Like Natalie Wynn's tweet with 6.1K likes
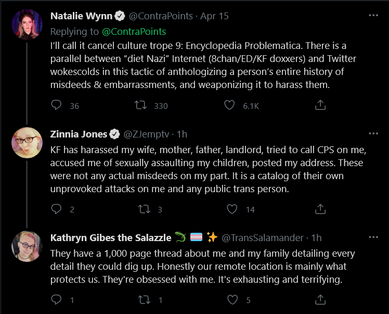The height and width of the screenshot is (314, 389). tap(230, 106)
